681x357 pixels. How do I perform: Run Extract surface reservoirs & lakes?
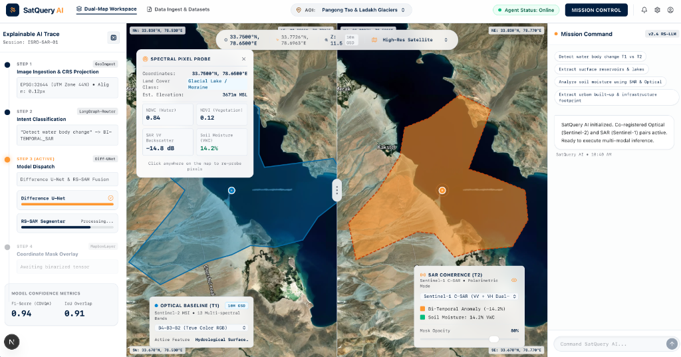[601, 69]
